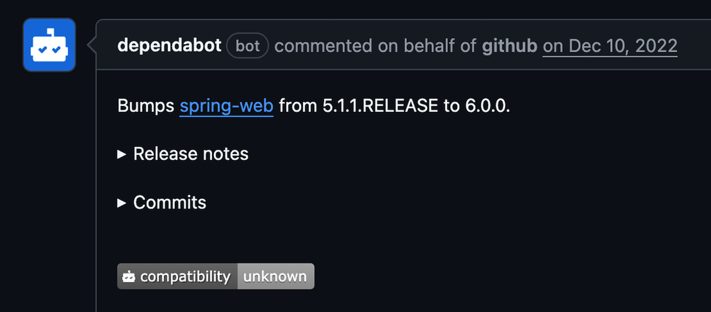Click the 5.1.1.RELEASE version text

pyautogui.click(x=376, y=106)
